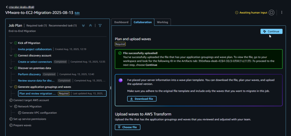The height and width of the screenshot is (136, 291).
Task: Collapse Generate application groupings and waves
Action: pyautogui.click(x=11, y=87)
